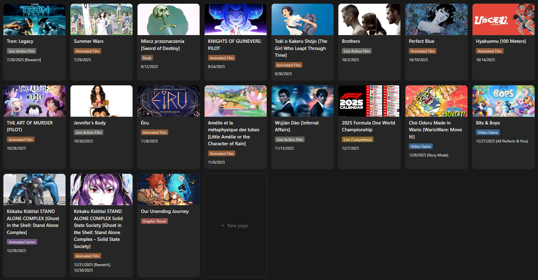Viewport: 538px width, 280px height.
Task: Open the Solid State Society cover thumbnail
Action: point(102,189)
